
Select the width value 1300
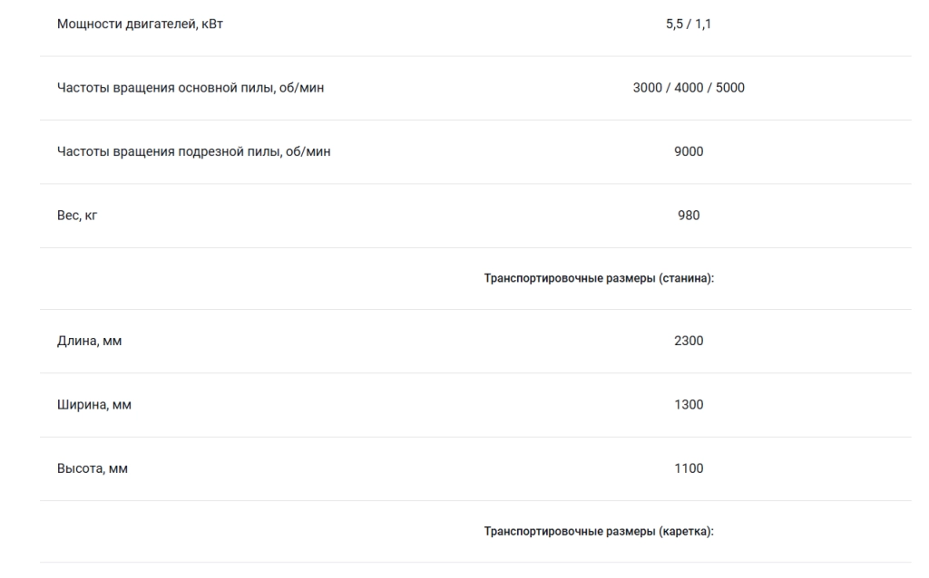689,405
